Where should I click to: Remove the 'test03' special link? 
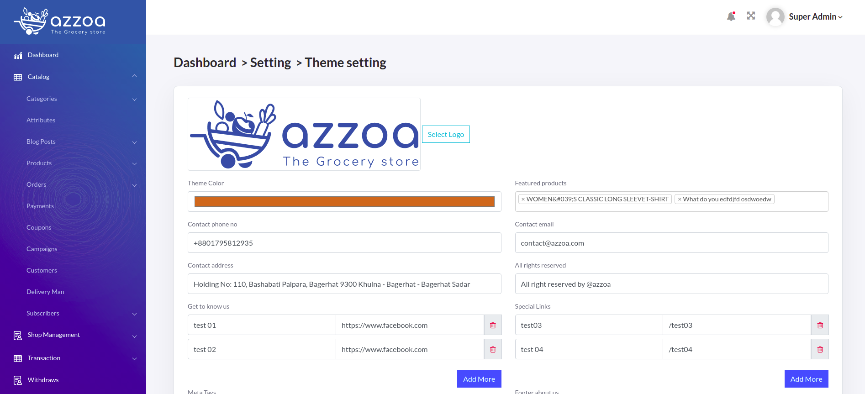(820, 325)
